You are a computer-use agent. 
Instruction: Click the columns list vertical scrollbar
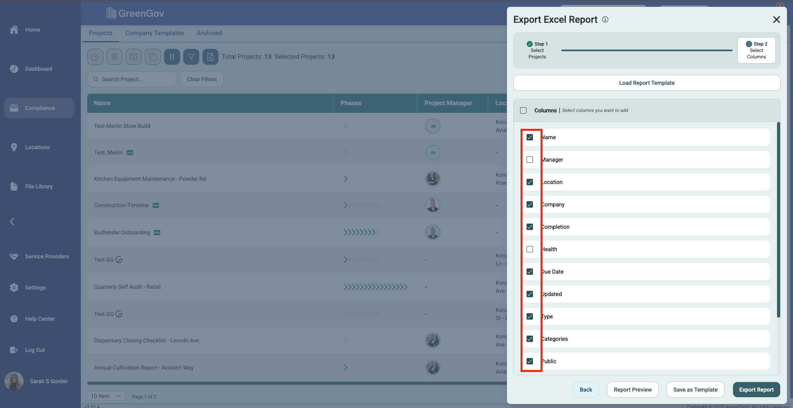pyautogui.click(x=779, y=220)
